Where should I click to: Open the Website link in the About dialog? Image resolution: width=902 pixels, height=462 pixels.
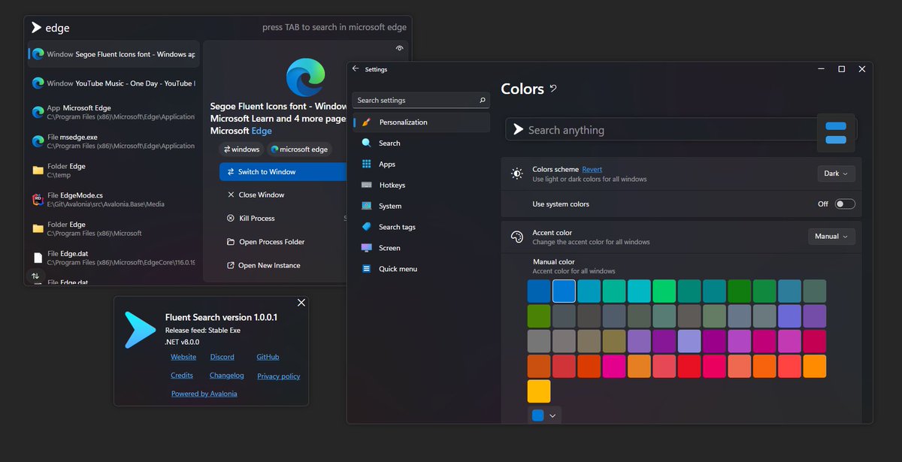point(183,357)
